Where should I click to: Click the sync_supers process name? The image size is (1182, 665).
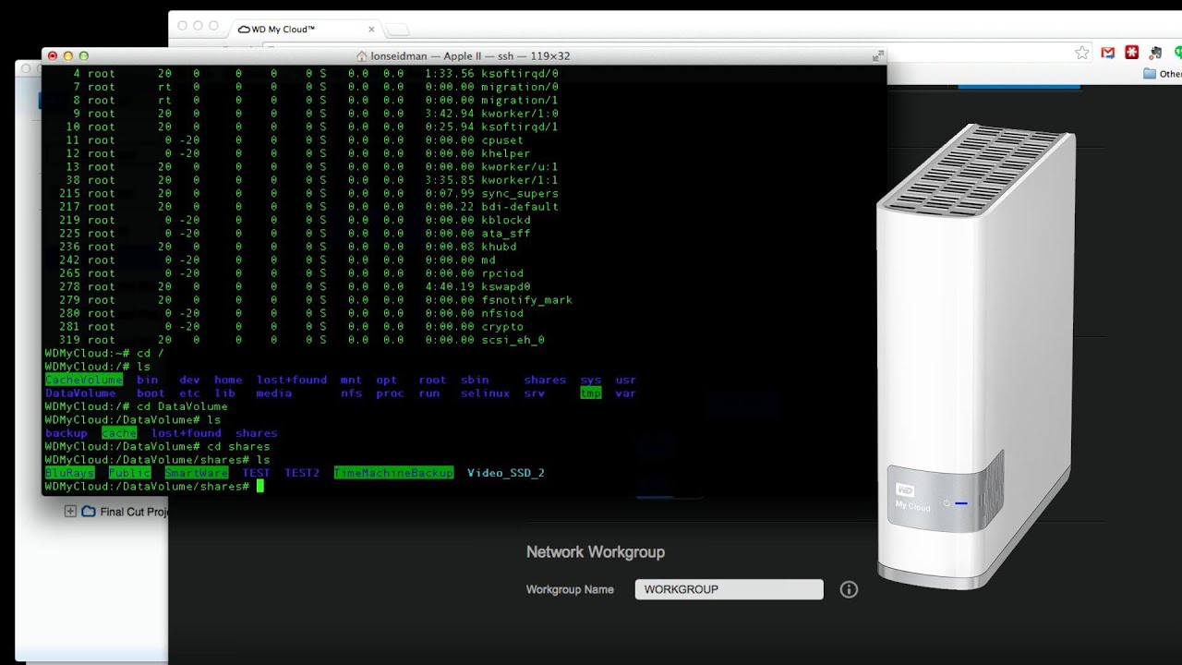[520, 193]
